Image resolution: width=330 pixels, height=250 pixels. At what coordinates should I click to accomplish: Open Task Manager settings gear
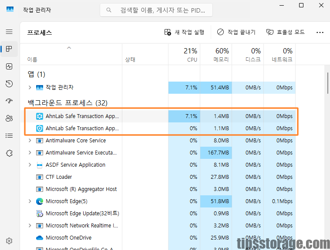coord(9,241)
